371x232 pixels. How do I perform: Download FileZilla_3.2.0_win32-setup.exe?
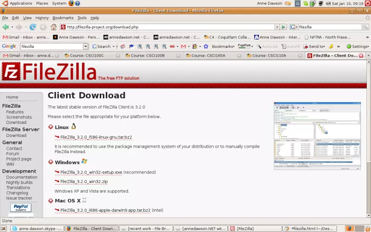(x=91, y=172)
